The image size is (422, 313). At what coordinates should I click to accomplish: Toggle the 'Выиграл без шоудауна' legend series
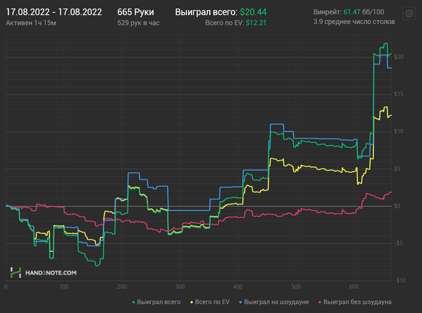(x=355, y=302)
